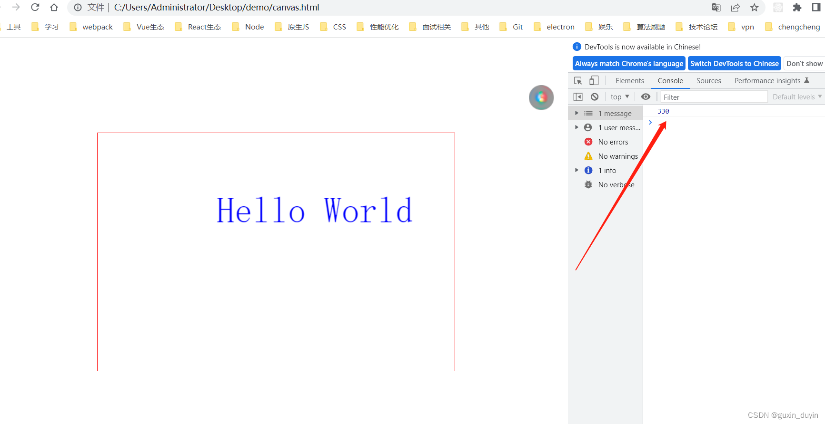
Task: Open live expression via eye icon
Action: point(646,97)
